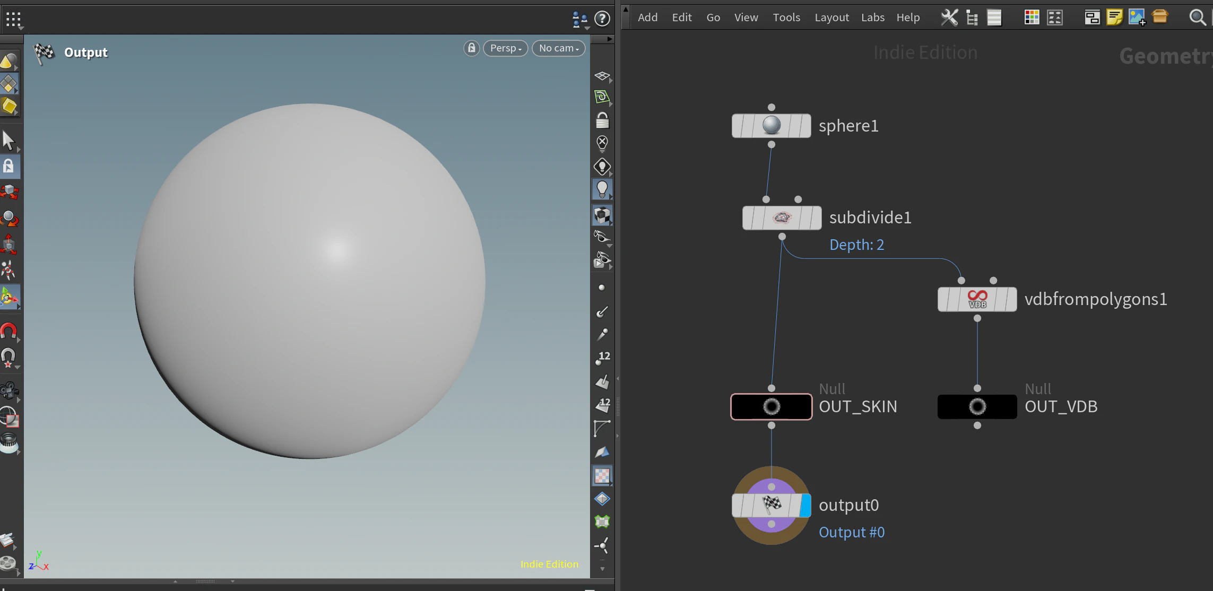Open the network Help menu
The image size is (1213, 591).
908,18
